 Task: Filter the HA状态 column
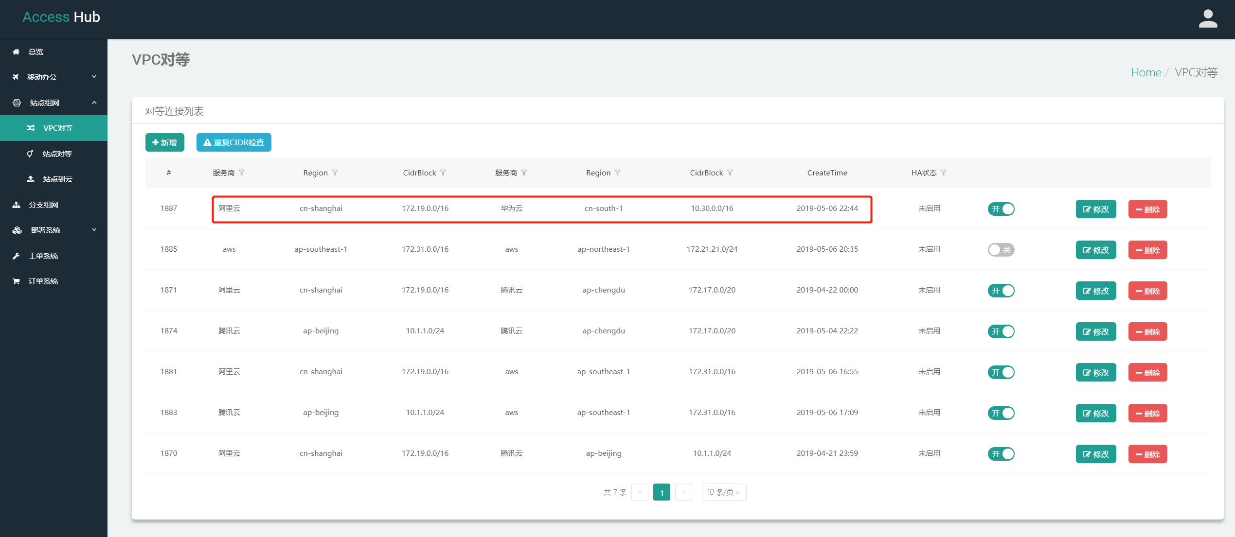tap(943, 173)
